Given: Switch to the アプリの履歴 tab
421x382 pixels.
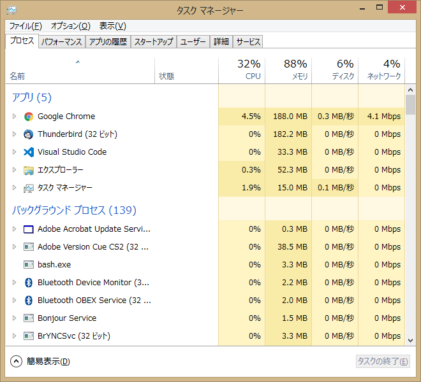Looking at the screenshot, I should [108, 42].
